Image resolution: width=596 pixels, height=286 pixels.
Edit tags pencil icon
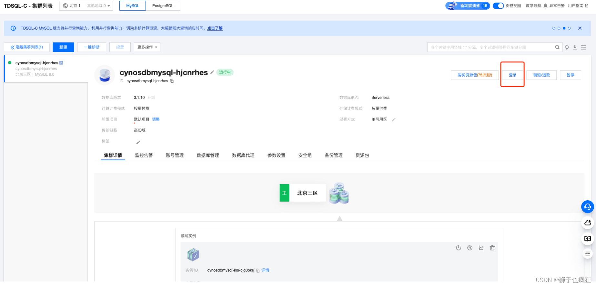point(138,142)
